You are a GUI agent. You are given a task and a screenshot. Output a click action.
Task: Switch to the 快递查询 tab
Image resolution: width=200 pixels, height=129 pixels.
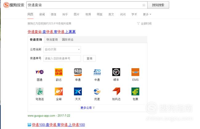click(x=36, y=40)
